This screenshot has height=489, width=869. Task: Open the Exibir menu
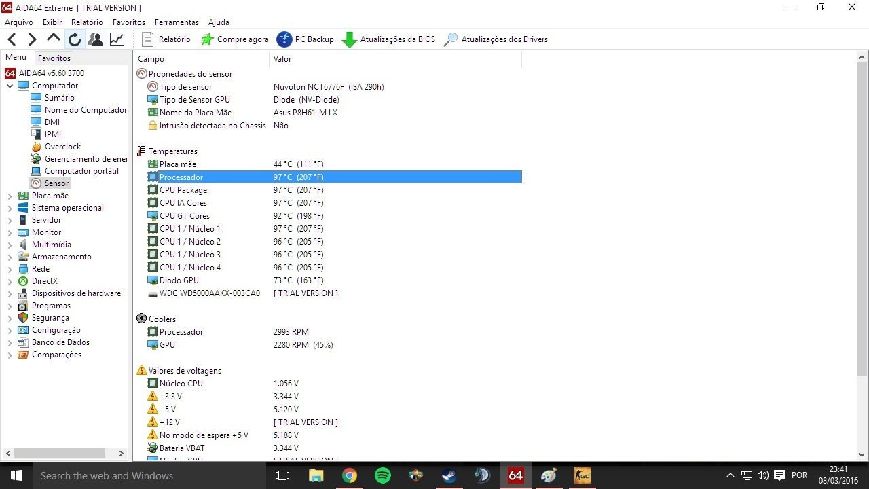pos(52,22)
